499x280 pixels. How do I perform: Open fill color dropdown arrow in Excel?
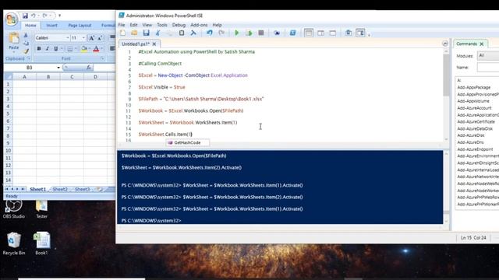(90, 48)
